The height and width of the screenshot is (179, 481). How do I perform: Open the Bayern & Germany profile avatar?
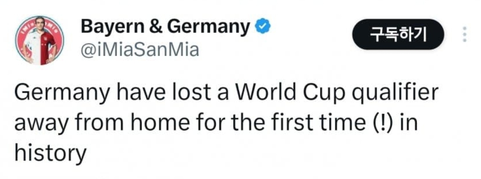click(x=40, y=41)
